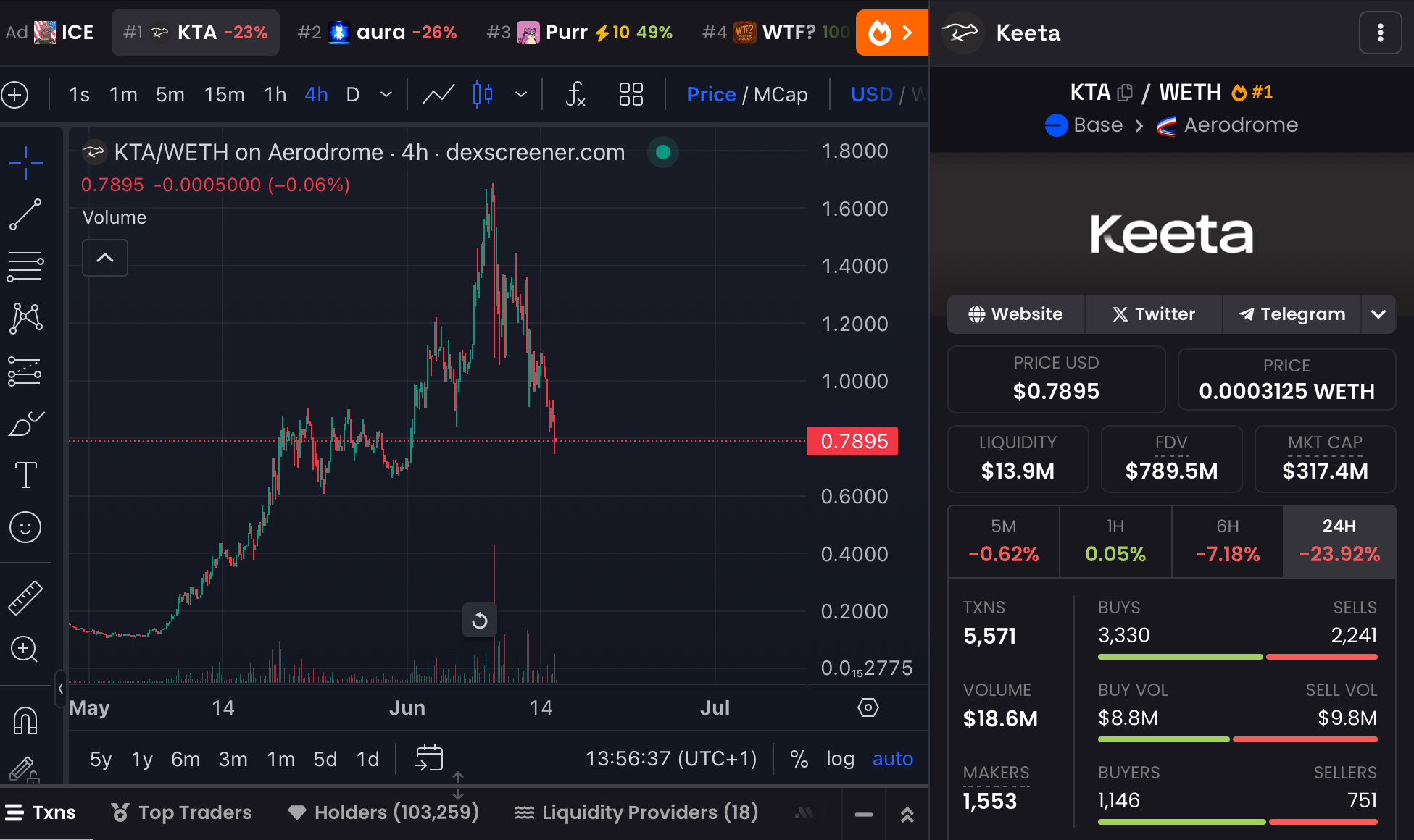Screen dimensions: 1414x840
Task: Minimize the bottom transactions panel
Action: coord(864,815)
